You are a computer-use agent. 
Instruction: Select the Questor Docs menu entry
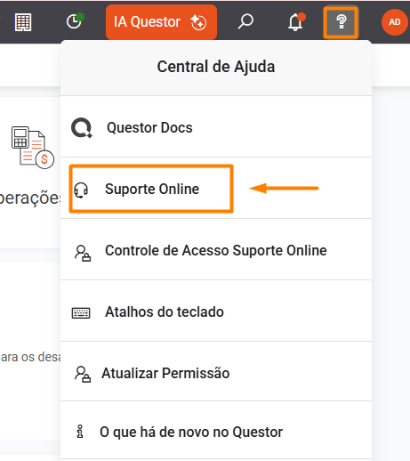coord(216,127)
